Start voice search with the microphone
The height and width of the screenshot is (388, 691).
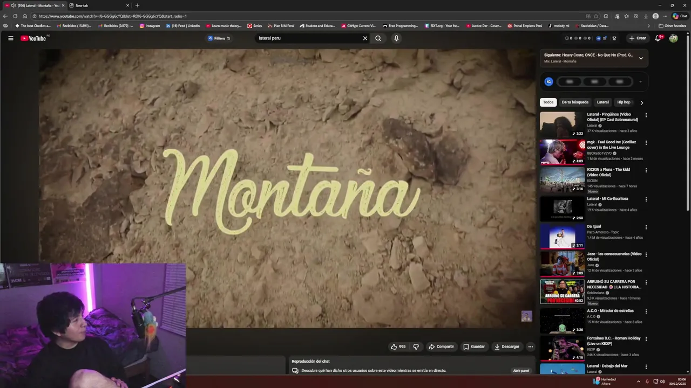pos(396,38)
